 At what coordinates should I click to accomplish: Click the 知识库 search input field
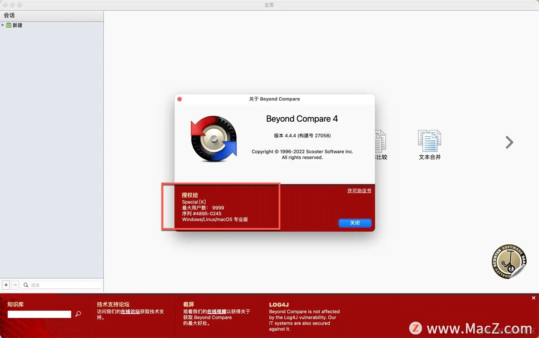[39, 314]
